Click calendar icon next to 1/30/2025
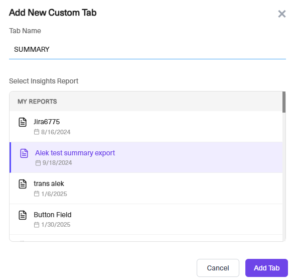 coord(37,225)
